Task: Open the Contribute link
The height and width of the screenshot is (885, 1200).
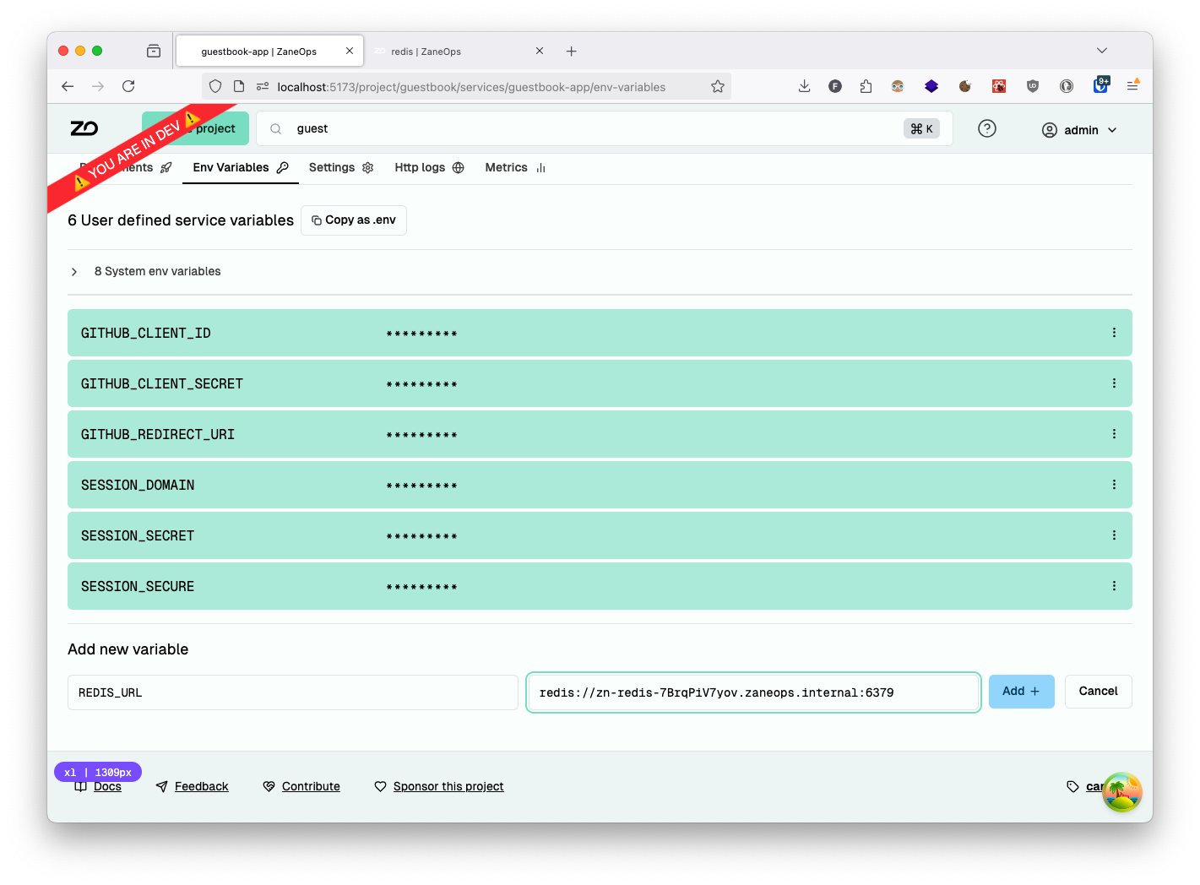Action: click(x=311, y=786)
